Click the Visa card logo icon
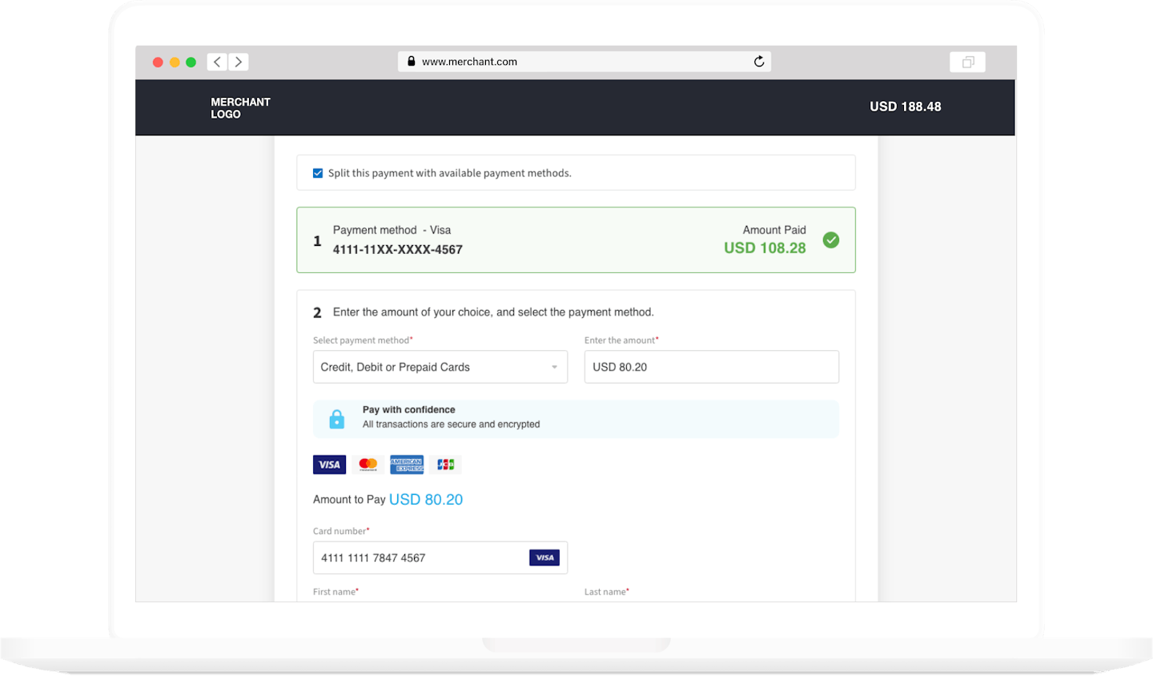This screenshot has height=676, width=1153. tap(329, 465)
